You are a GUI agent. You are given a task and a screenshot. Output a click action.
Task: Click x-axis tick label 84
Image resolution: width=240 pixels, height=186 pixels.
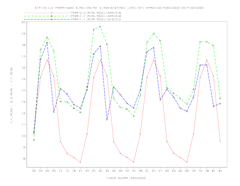220,171
